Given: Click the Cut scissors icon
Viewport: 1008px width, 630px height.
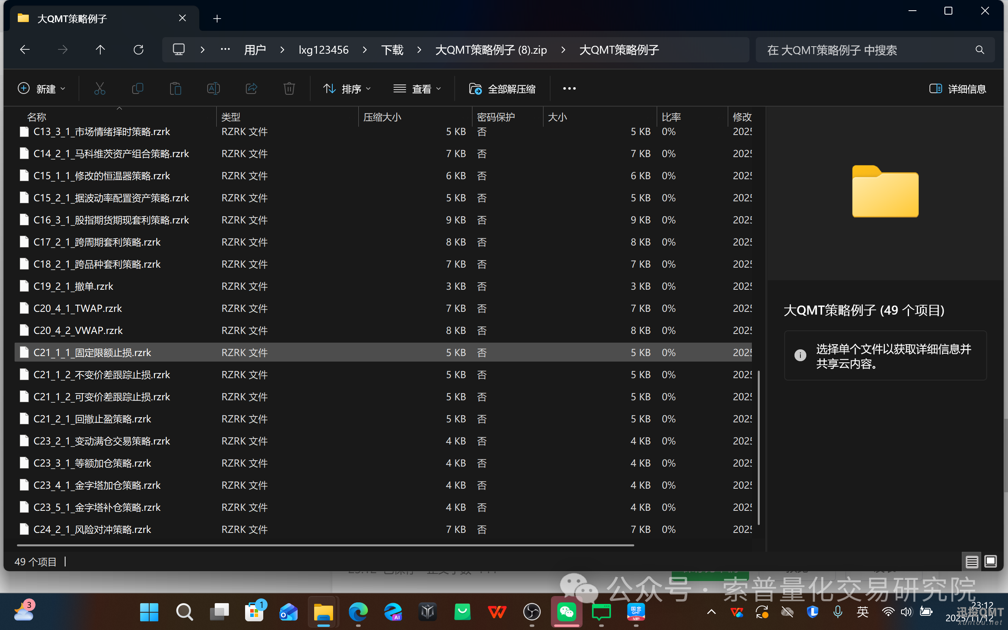Looking at the screenshot, I should coord(99,89).
